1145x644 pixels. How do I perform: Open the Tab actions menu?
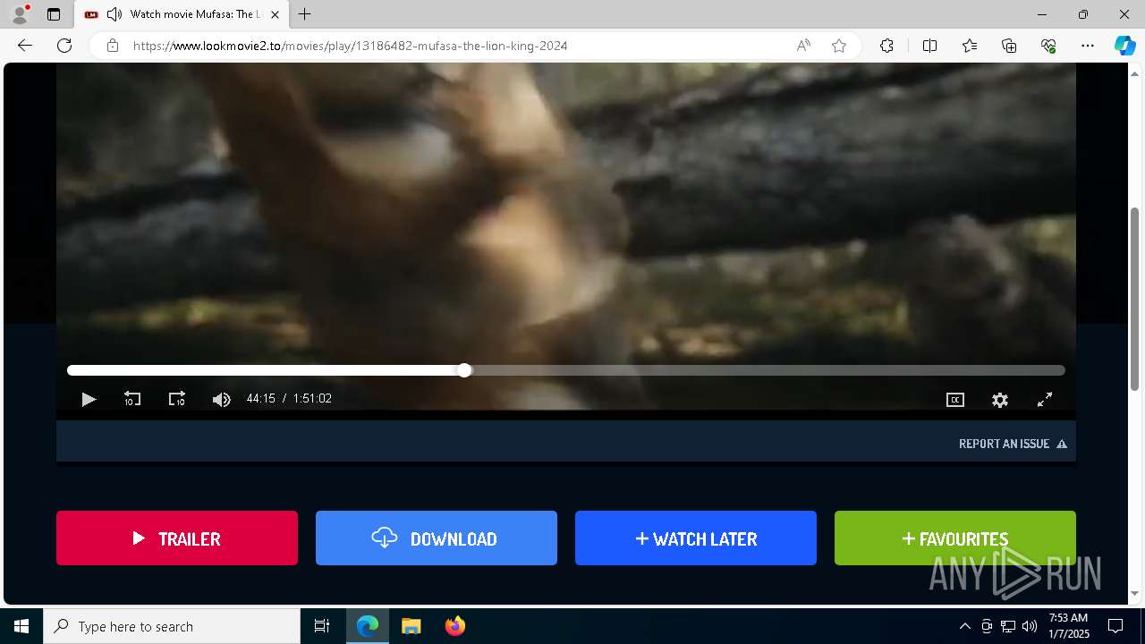(x=54, y=14)
